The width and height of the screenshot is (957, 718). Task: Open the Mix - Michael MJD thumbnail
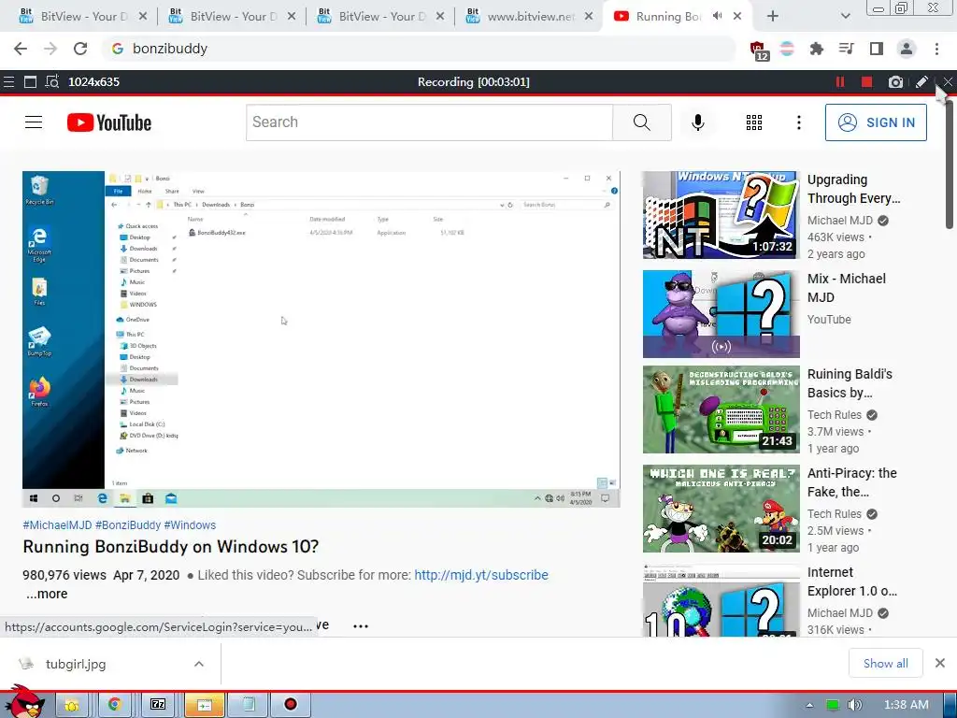tap(721, 314)
